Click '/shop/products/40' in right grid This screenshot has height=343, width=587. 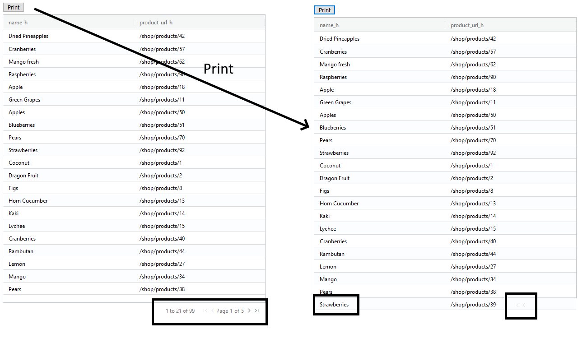click(473, 241)
